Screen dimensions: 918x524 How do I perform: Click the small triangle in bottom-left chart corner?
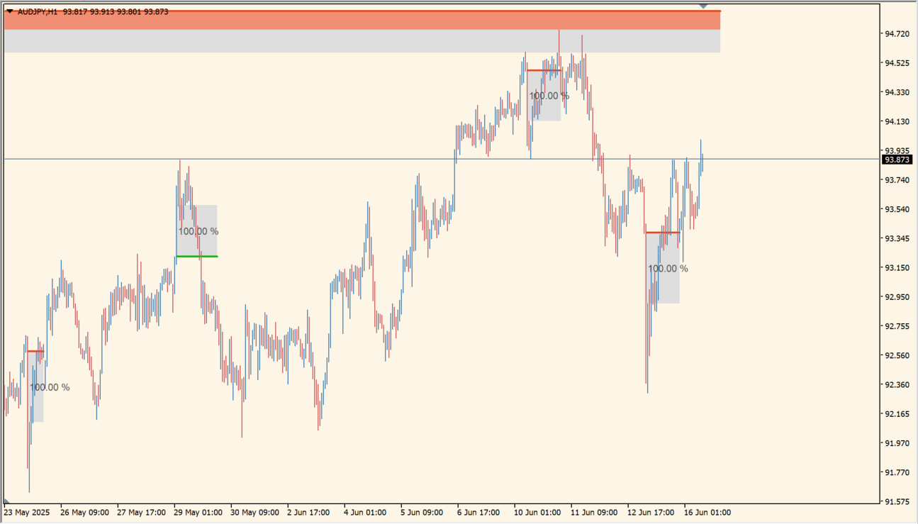point(6,501)
